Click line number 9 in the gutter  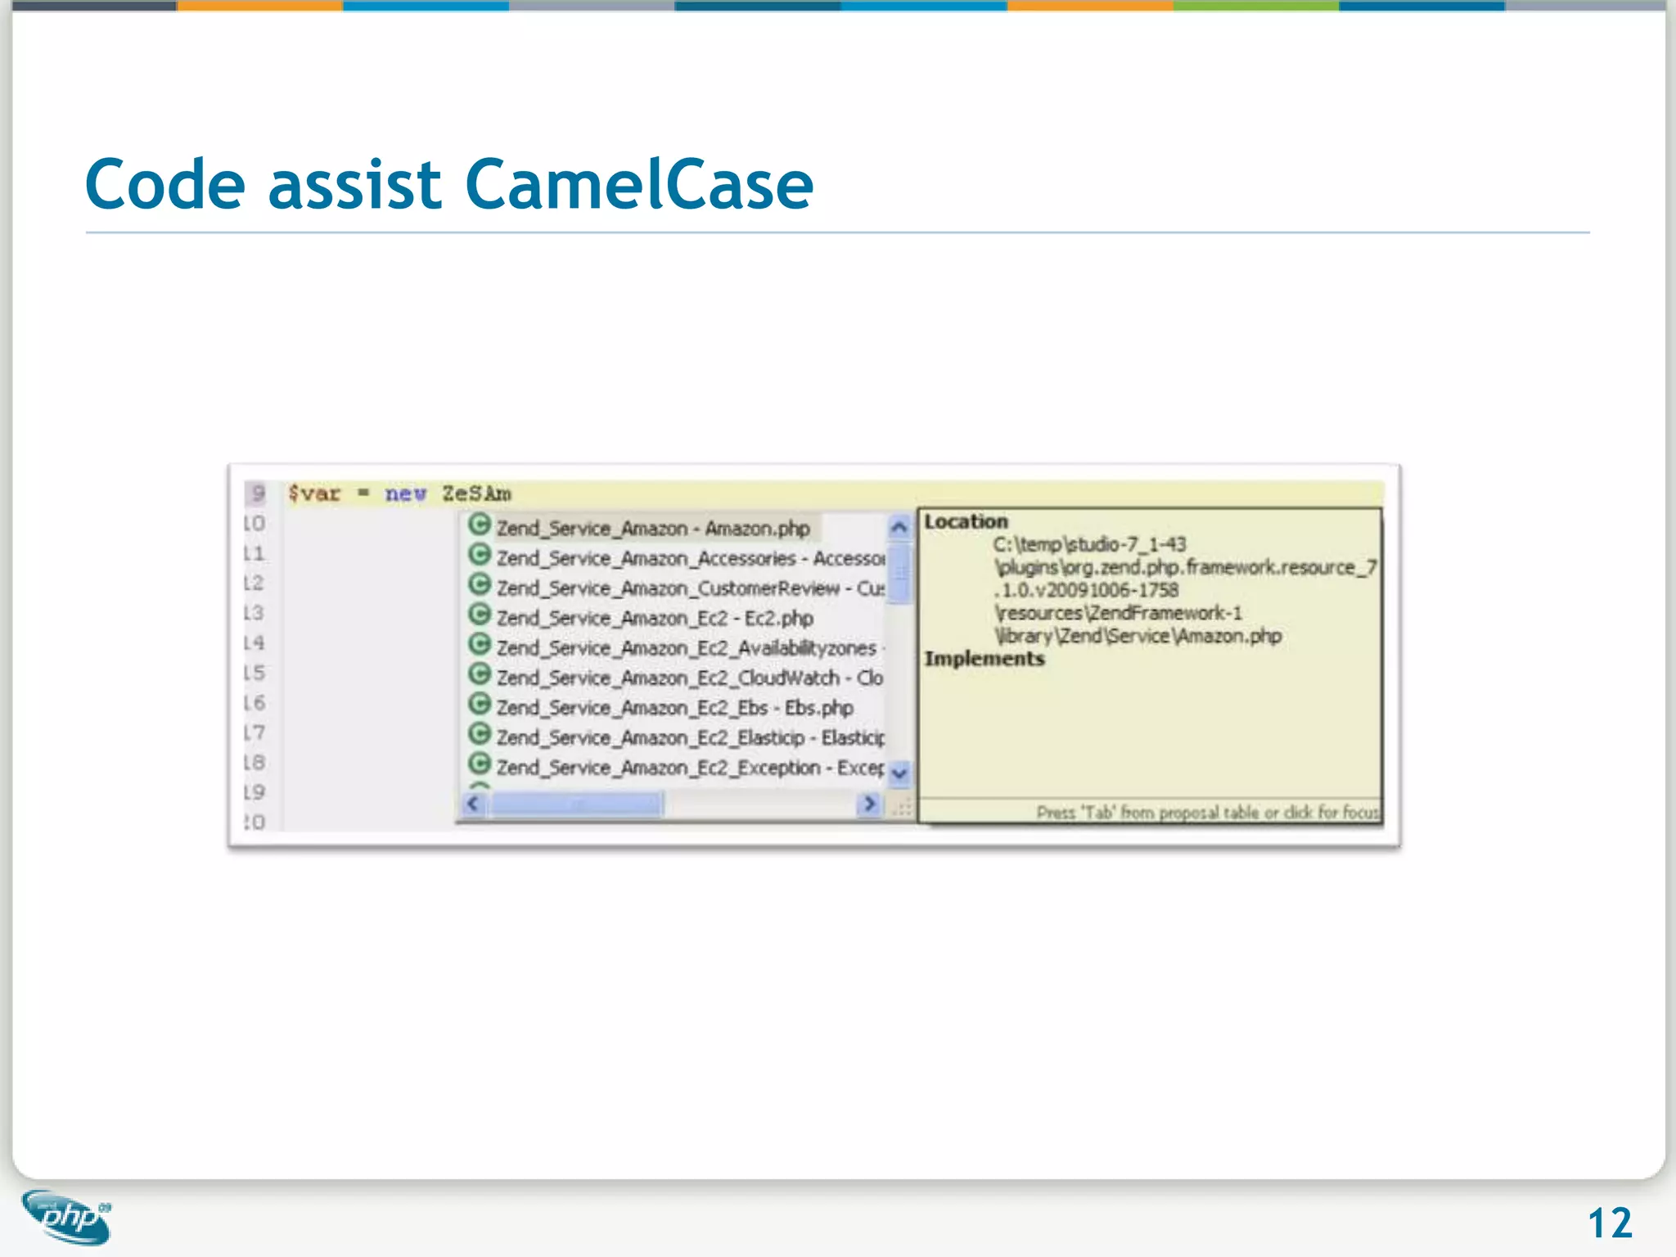point(257,493)
